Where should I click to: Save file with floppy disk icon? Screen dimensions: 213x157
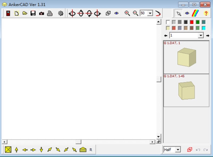point(33,13)
